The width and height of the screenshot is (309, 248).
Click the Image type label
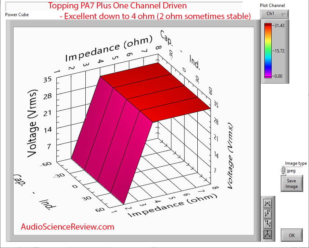point(296,163)
